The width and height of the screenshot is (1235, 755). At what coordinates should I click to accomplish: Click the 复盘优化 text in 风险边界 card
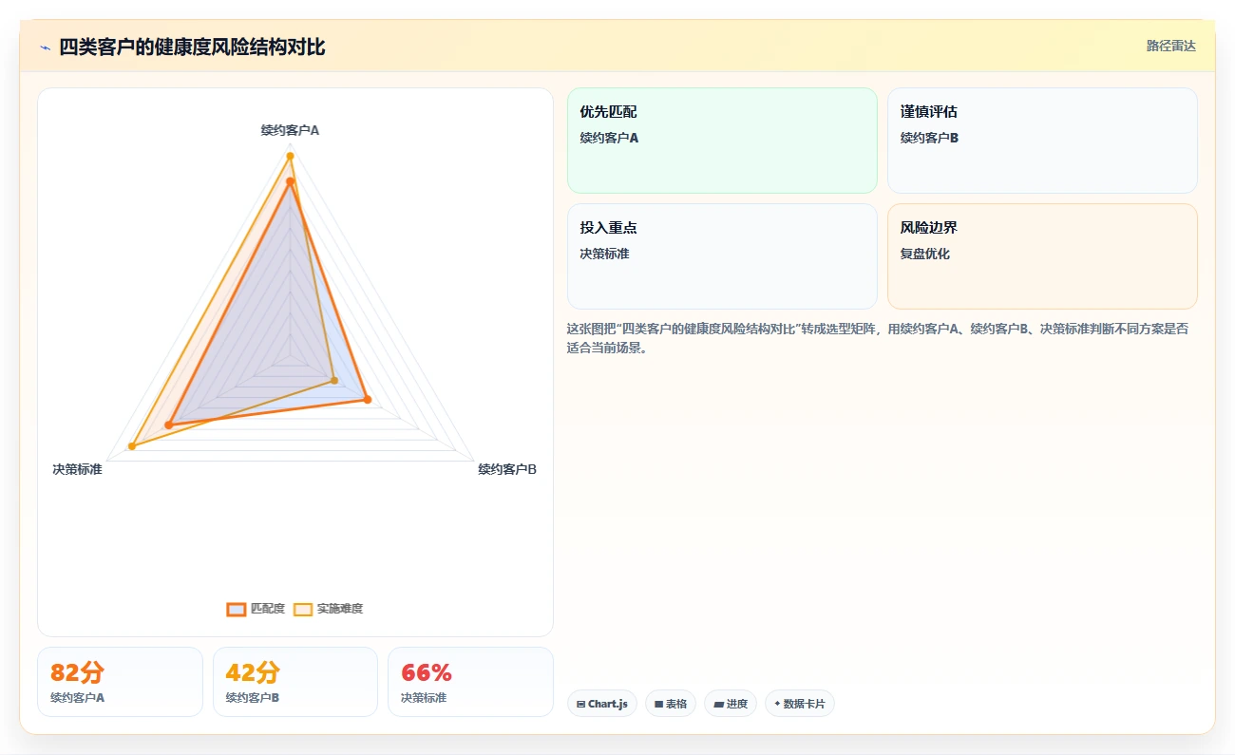click(x=925, y=254)
